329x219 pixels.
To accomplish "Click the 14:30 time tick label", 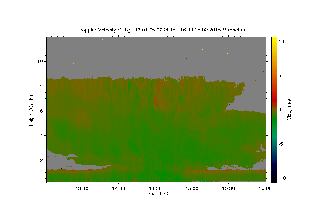I will tap(155, 189).
